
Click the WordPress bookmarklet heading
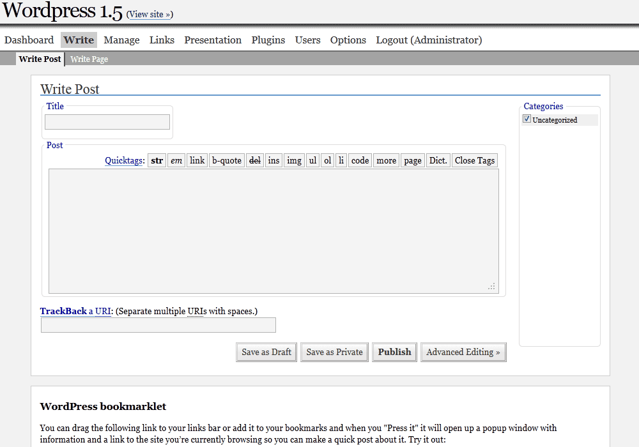(x=103, y=406)
